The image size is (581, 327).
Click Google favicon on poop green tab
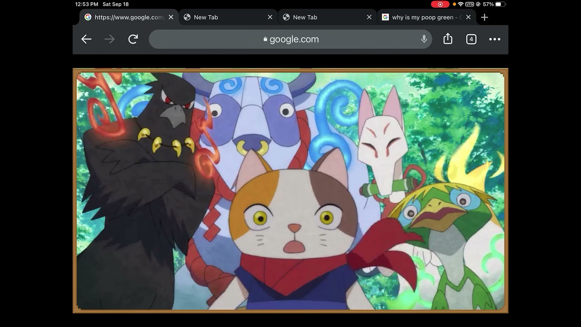click(x=385, y=17)
